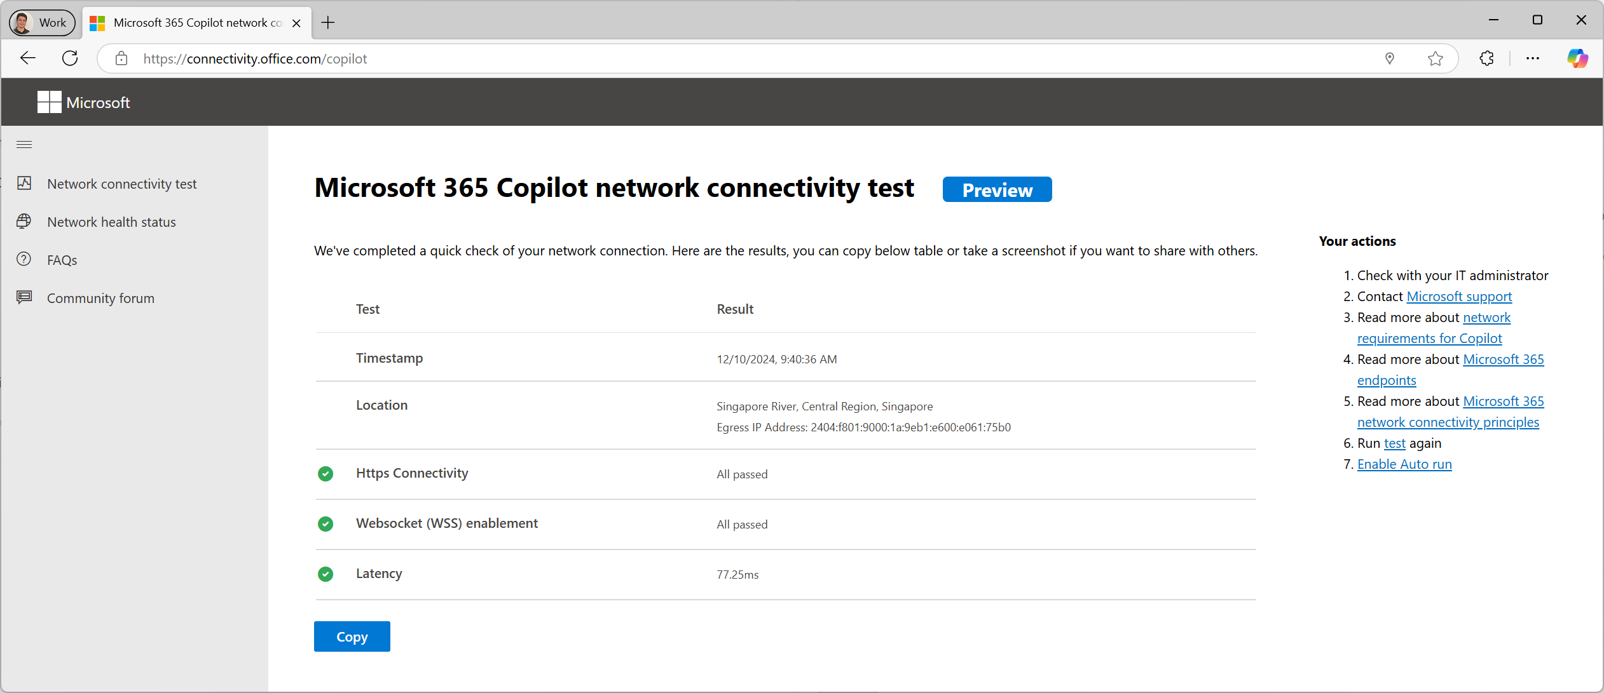Click the hamburger menu icon in sidebar
The height and width of the screenshot is (693, 1604).
(x=24, y=145)
